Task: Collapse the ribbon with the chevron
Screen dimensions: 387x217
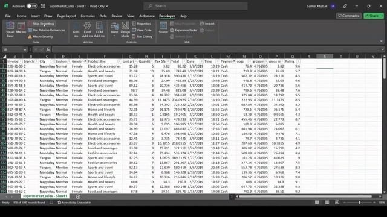Action: [382, 42]
